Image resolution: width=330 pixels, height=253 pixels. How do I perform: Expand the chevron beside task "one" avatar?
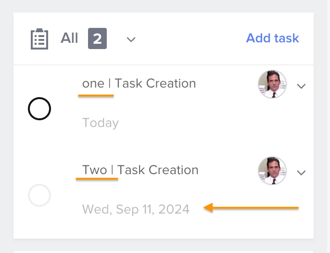[x=301, y=87]
